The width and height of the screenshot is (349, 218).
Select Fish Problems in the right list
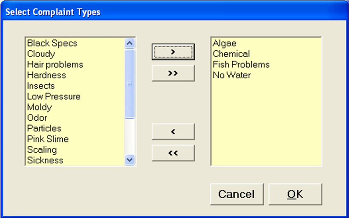[241, 64]
